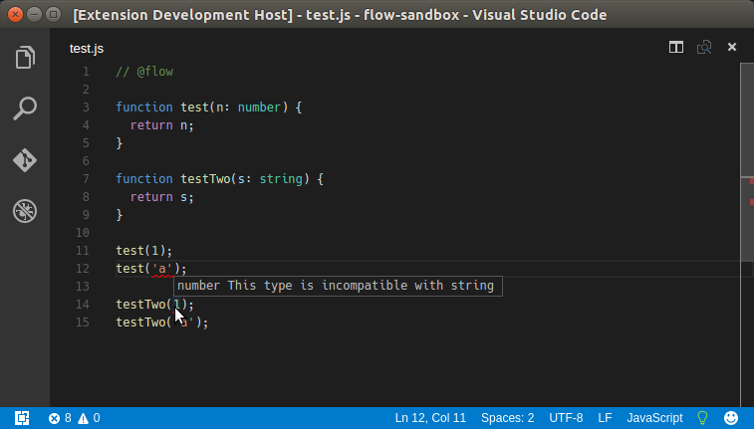Screen dimensions: 754x429
Task: Click the underlined 'a' on line 12
Action: pyautogui.click(x=162, y=270)
